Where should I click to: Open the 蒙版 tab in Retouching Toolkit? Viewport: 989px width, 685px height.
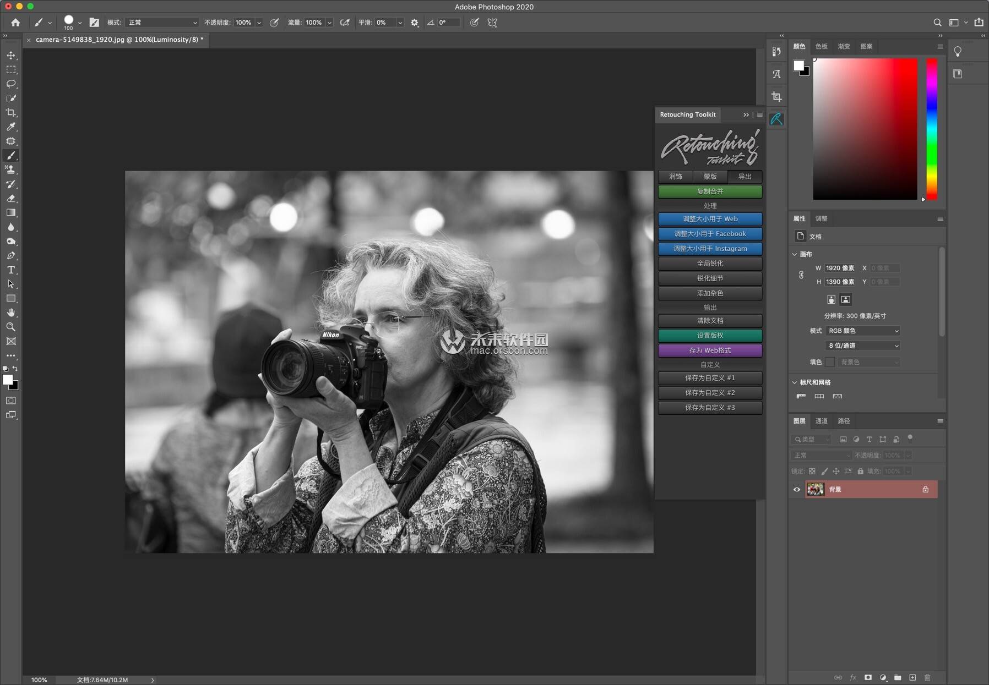click(x=710, y=177)
